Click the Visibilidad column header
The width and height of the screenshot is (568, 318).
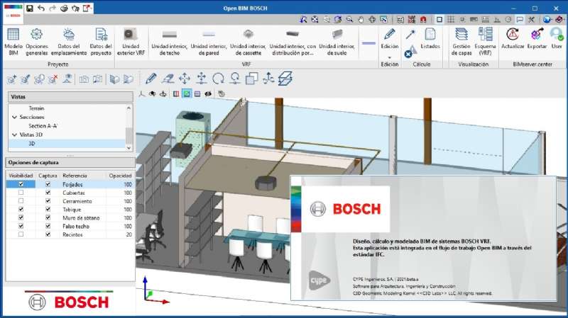21,176
